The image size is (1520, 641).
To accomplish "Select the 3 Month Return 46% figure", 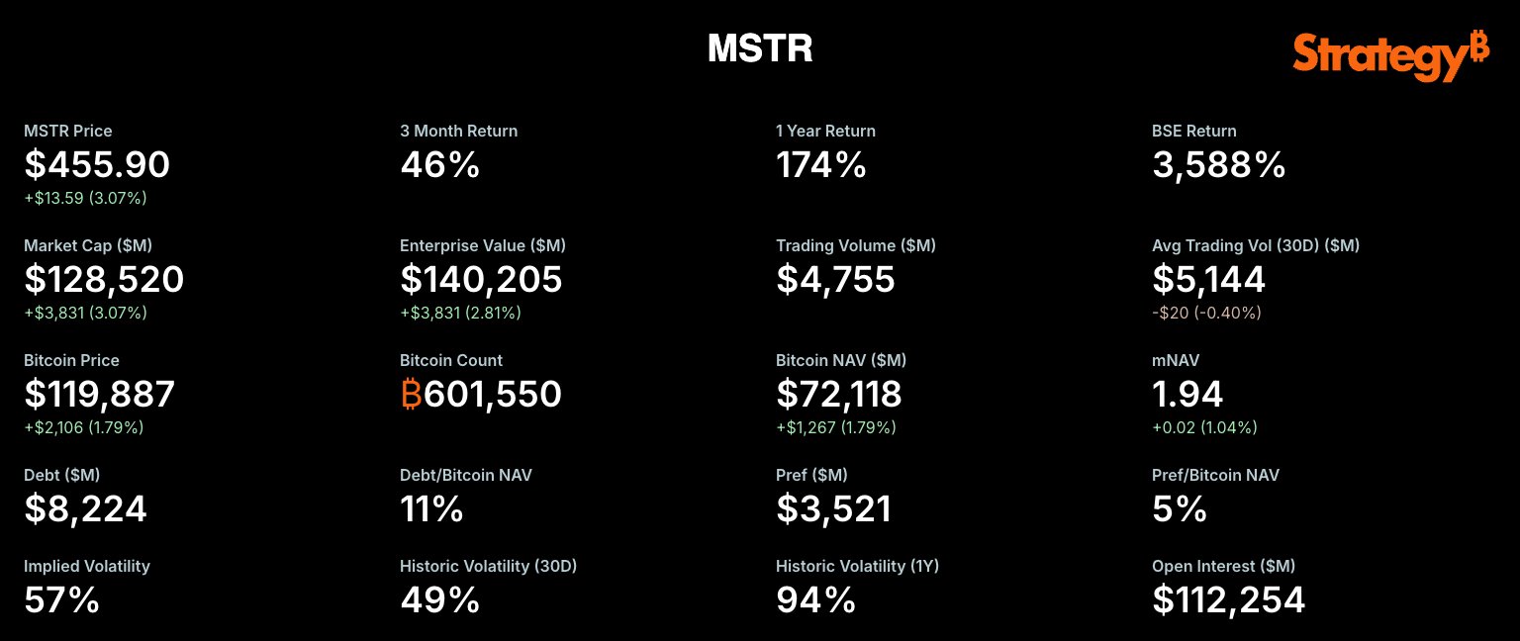I will [x=439, y=165].
